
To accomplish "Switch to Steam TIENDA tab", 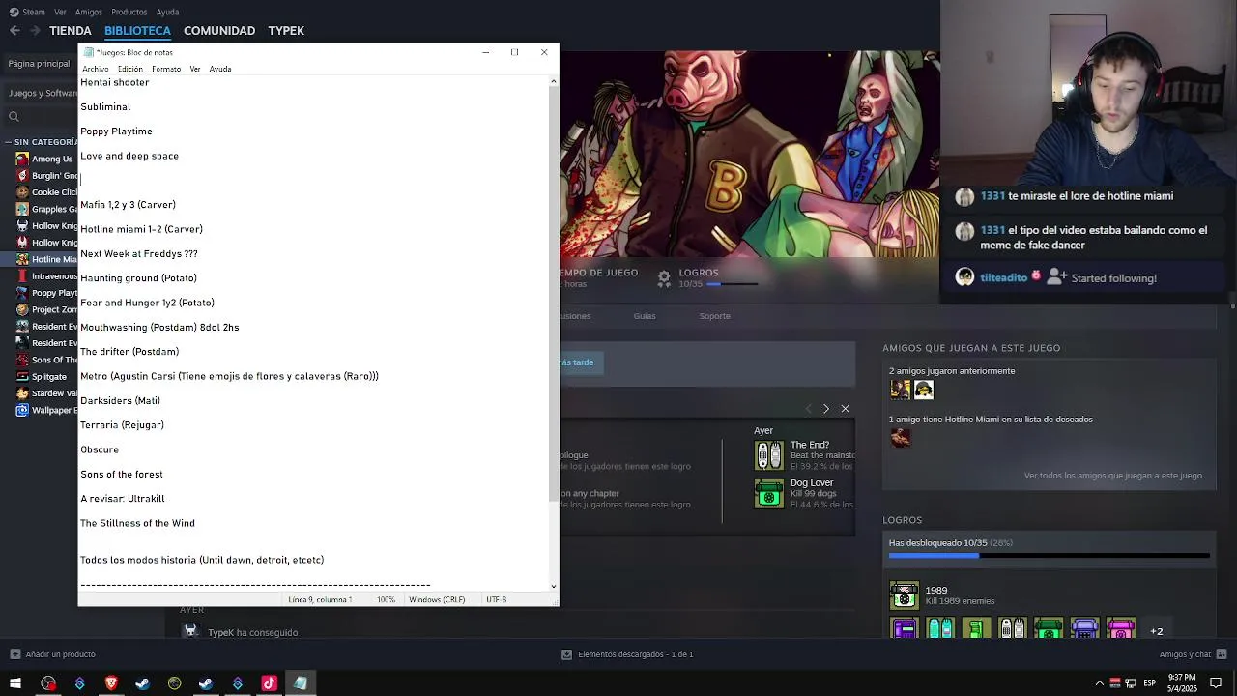I will pos(71,31).
